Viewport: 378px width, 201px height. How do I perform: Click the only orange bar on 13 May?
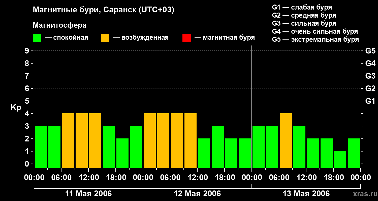pyautogui.click(x=286, y=140)
